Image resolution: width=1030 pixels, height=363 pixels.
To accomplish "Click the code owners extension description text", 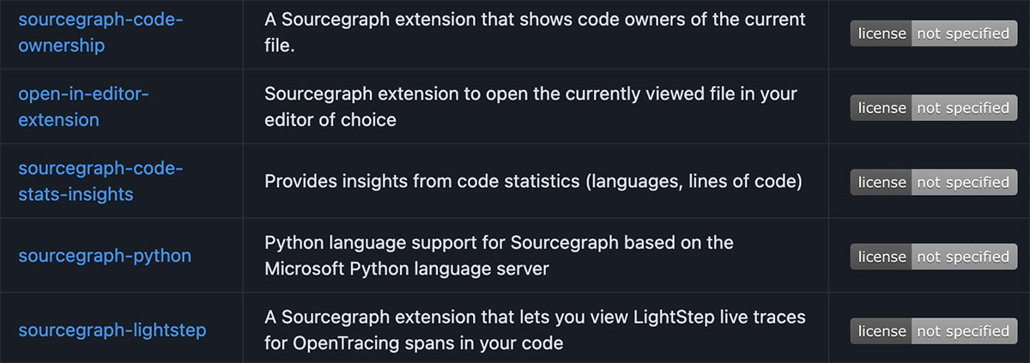I will tap(535, 33).
